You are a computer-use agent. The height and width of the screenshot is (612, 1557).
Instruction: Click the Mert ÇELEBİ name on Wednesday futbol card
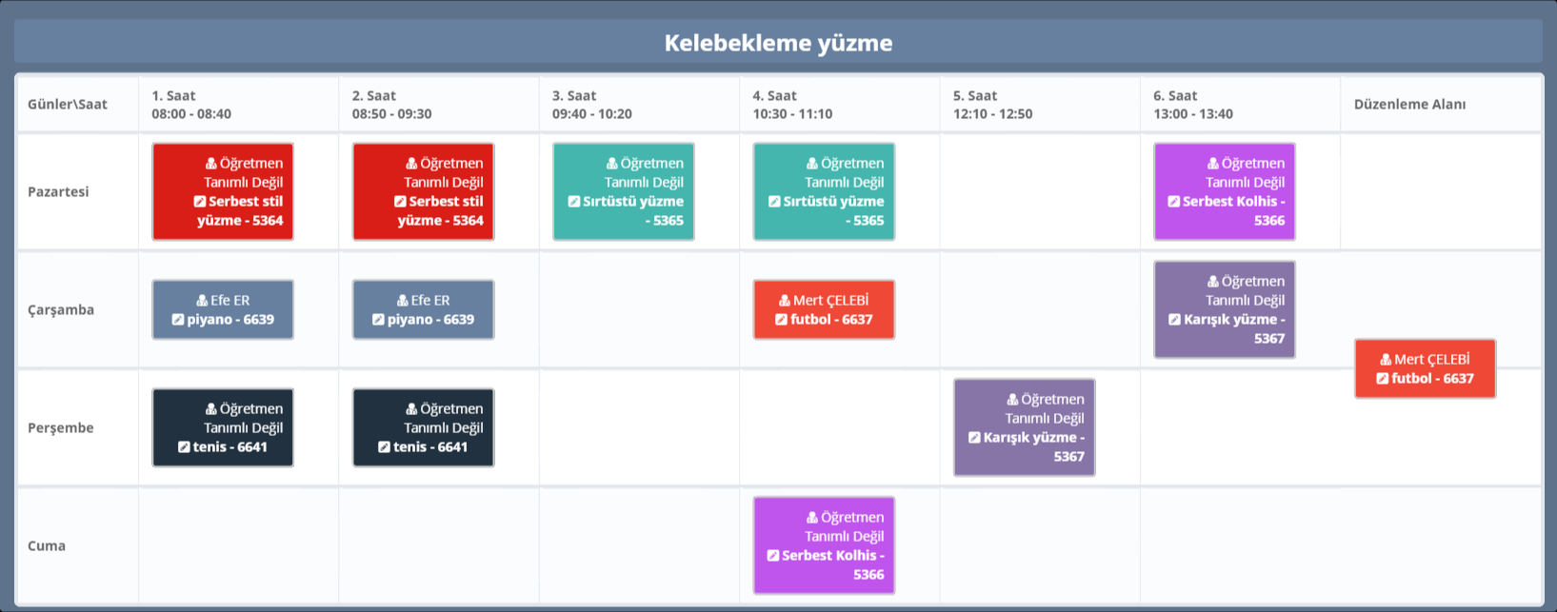[x=830, y=301]
